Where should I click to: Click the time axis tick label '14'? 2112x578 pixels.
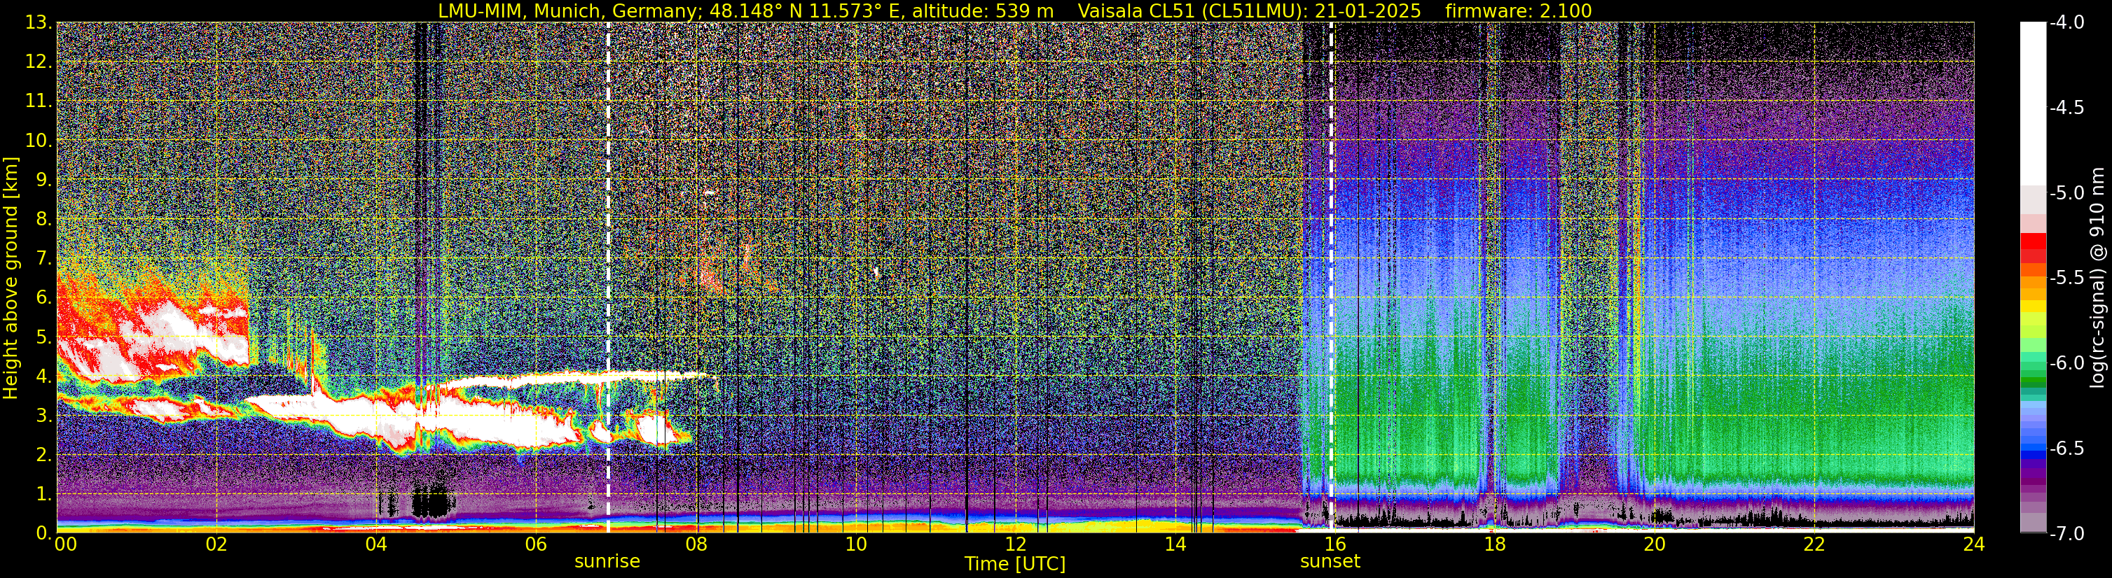(x=1175, y=545)
